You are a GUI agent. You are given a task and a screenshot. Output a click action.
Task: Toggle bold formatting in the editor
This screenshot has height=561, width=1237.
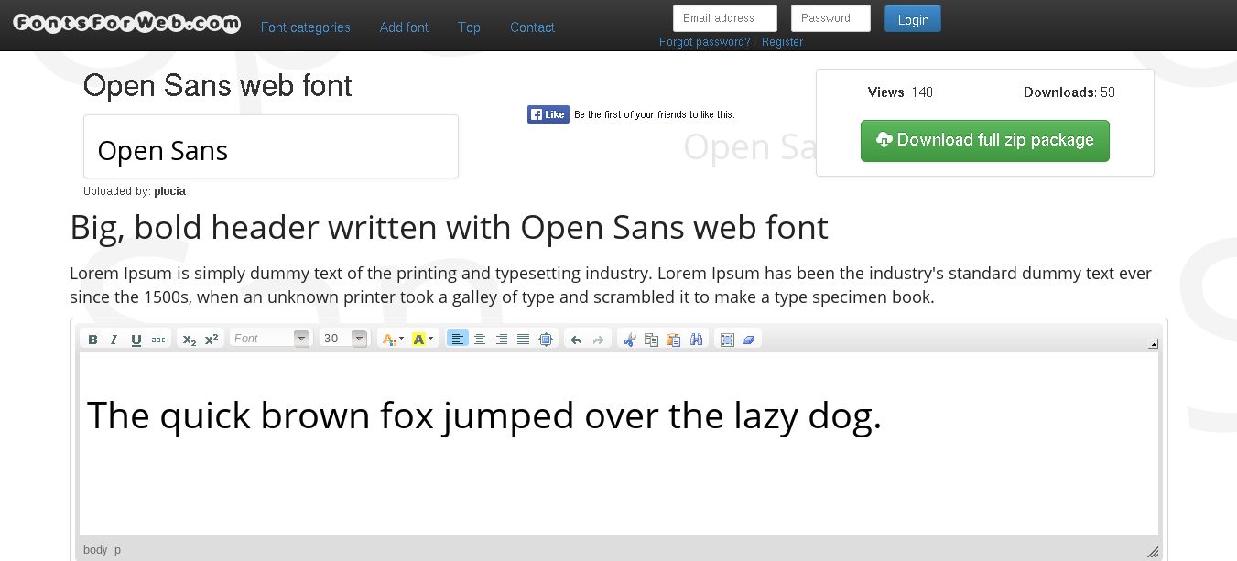coord(92,339)
